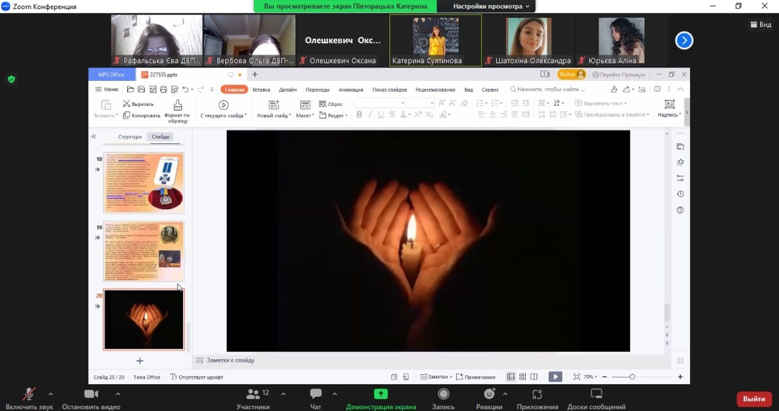Open the Структура tab in slide panel
Viewport: 779px width, 411px height.
point(130,137)
